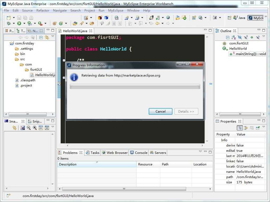Click the green Run button icon
Screen dimensions: 270x202
(19, 23)
